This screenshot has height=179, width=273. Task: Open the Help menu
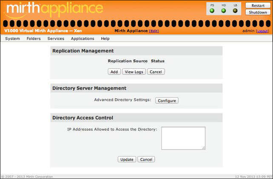pos(105,39)
